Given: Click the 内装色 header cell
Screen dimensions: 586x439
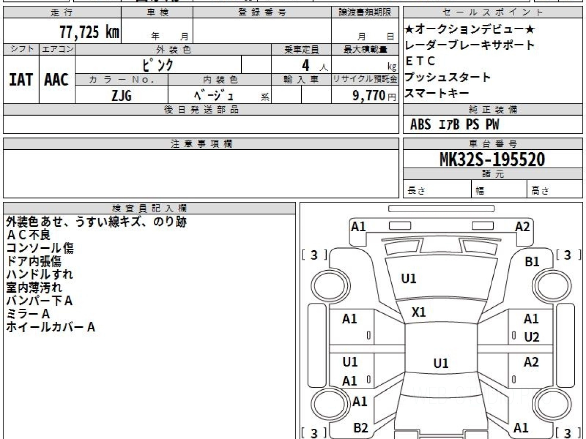Looking at the screenshot, I should (220, 80).
